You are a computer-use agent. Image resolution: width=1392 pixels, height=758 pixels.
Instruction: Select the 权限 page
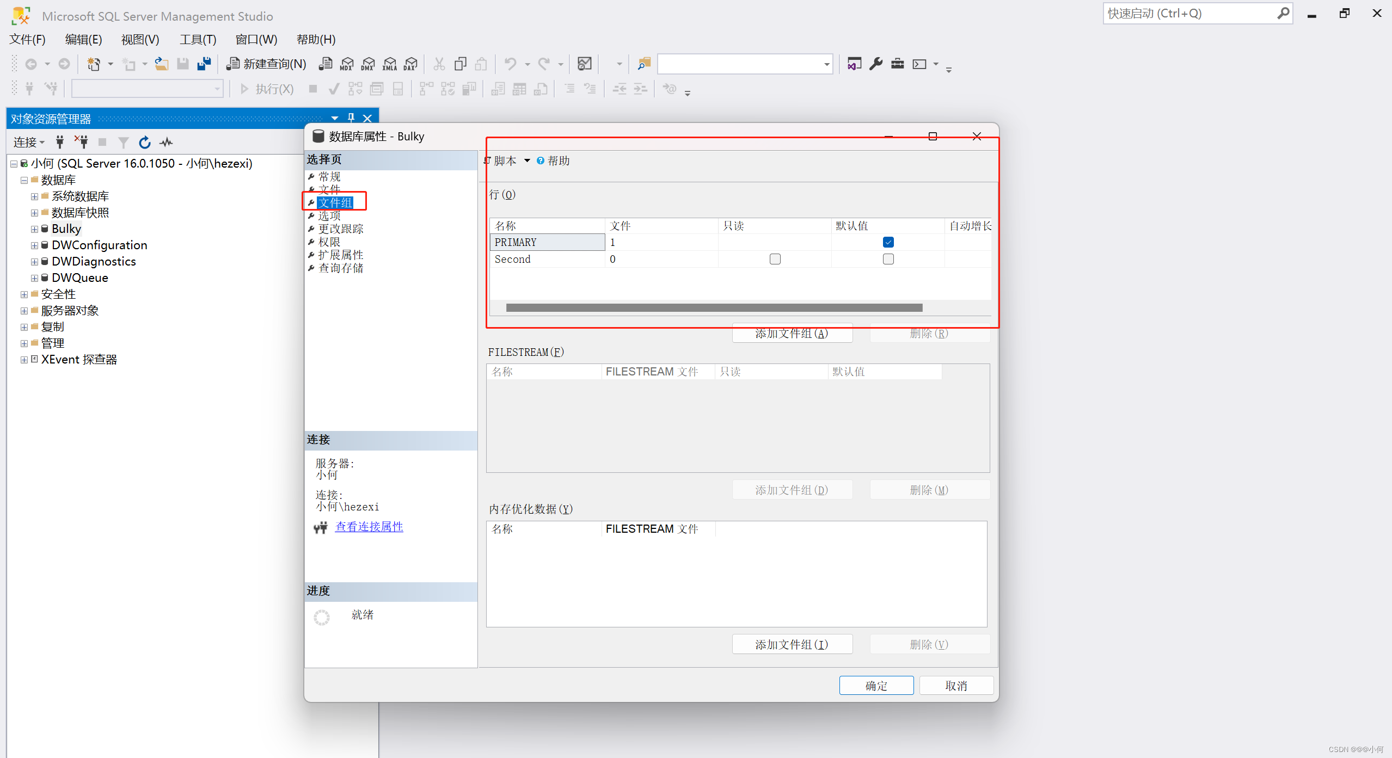click(x=329, y=242)
